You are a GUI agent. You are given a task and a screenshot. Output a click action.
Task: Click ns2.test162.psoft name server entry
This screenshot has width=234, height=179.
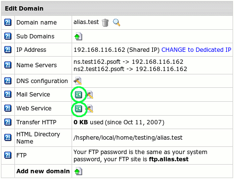[130, 69]
